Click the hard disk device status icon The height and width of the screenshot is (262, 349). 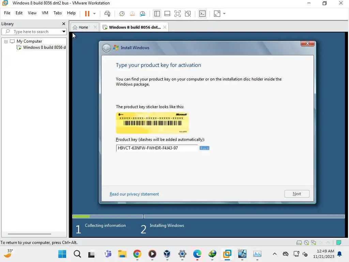pos(299,243)
